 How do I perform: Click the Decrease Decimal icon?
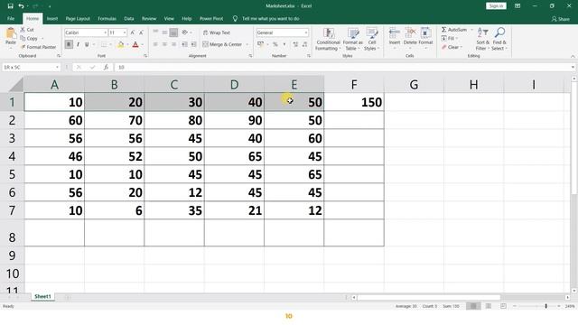click(304, 44)
